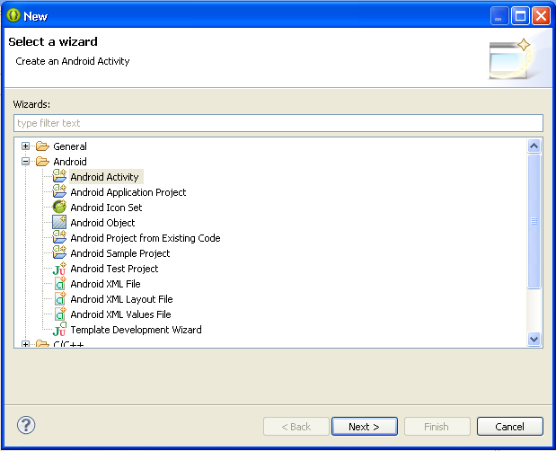Viewport: 556px width, 451px height.
Task: Select Android XML File
Action: pyautogui.click(x=105, y=284)
